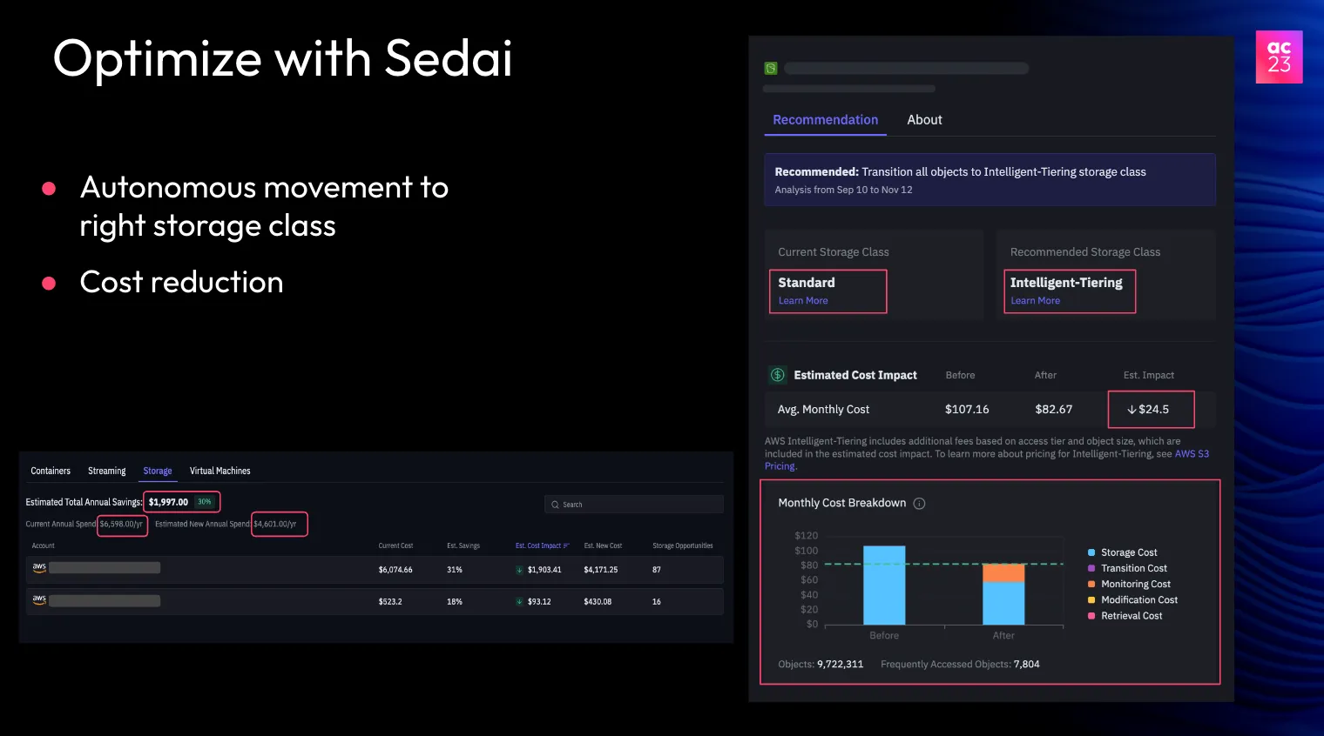Click the Storage Opportunities column header
Image resolution: width=1324 pixels, height=736 pixels.
683,545
